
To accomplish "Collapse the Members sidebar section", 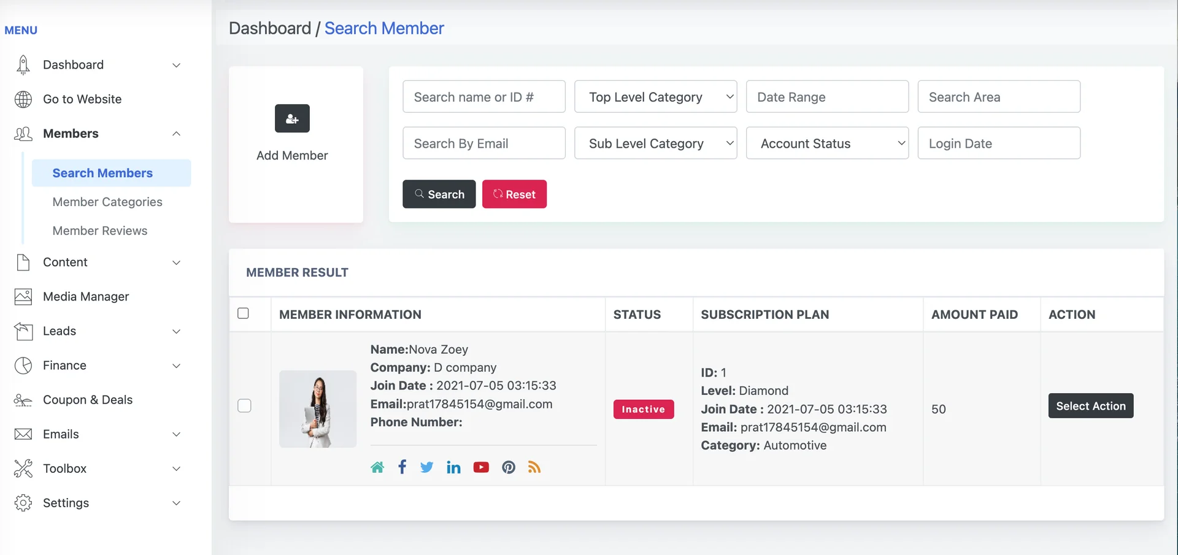I will [176, 134].
